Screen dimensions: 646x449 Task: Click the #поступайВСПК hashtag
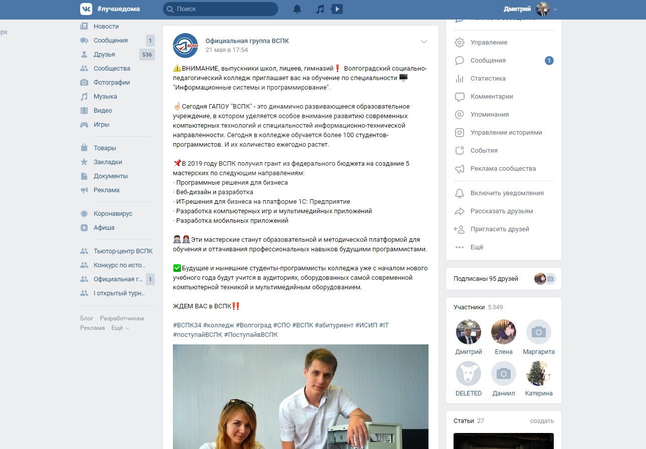(x=197, y=335)
